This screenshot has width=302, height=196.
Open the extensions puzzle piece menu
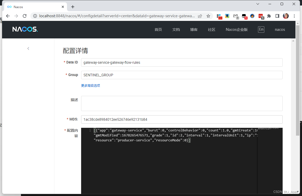[x=269, y=16]
